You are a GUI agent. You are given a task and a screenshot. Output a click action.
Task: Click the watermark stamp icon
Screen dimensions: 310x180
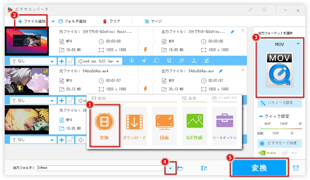point(194,61)
